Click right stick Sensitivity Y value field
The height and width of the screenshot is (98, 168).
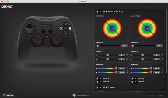click(x=157, y=59)
